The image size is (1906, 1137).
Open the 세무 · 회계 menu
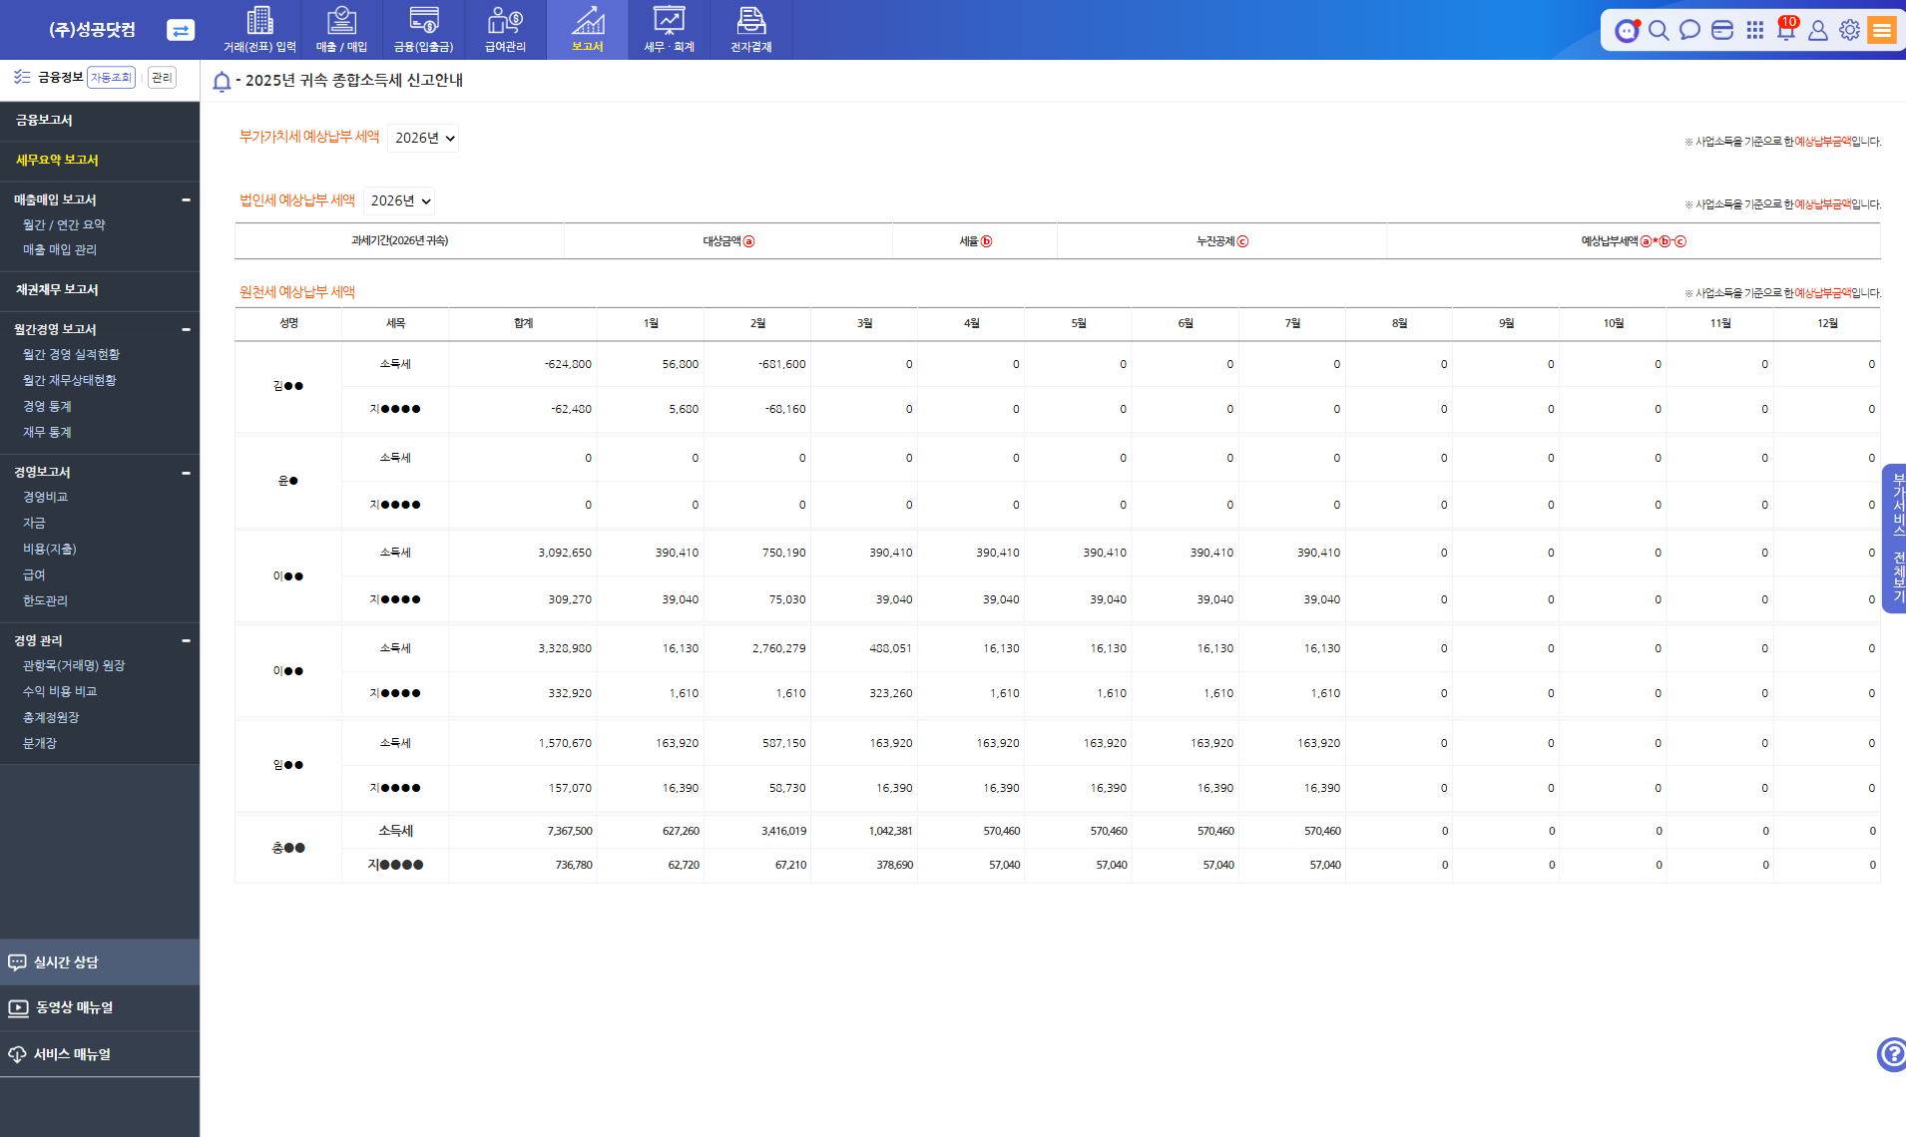[670, 30]
